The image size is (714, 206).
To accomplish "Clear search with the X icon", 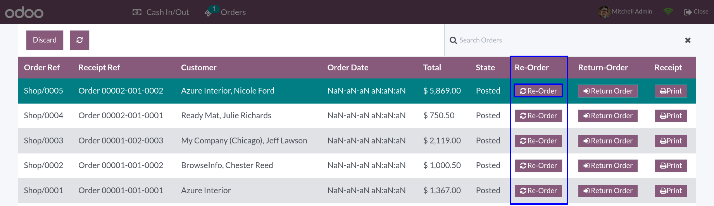I will coord(688,40).
